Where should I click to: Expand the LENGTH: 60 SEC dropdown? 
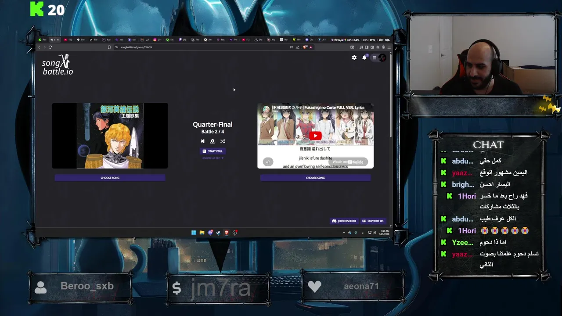[213, 158]
